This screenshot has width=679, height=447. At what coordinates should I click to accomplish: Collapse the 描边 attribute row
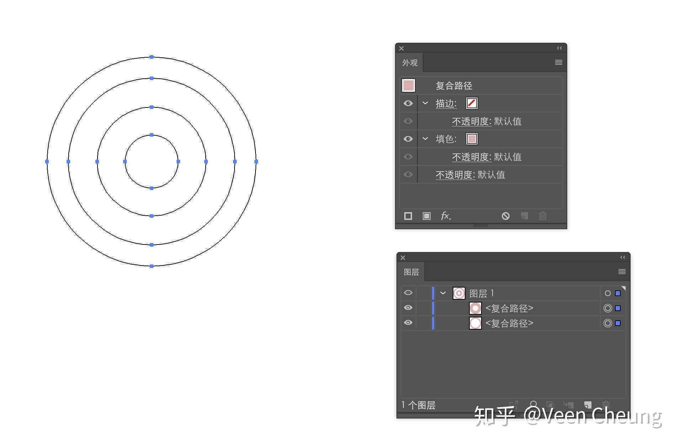[x=425, y=103]
